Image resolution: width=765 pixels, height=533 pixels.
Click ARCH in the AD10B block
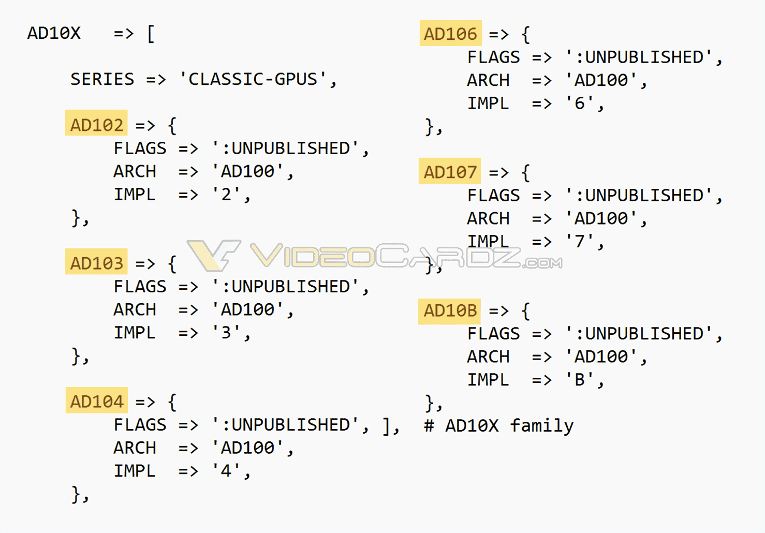[x=488, y=357]
